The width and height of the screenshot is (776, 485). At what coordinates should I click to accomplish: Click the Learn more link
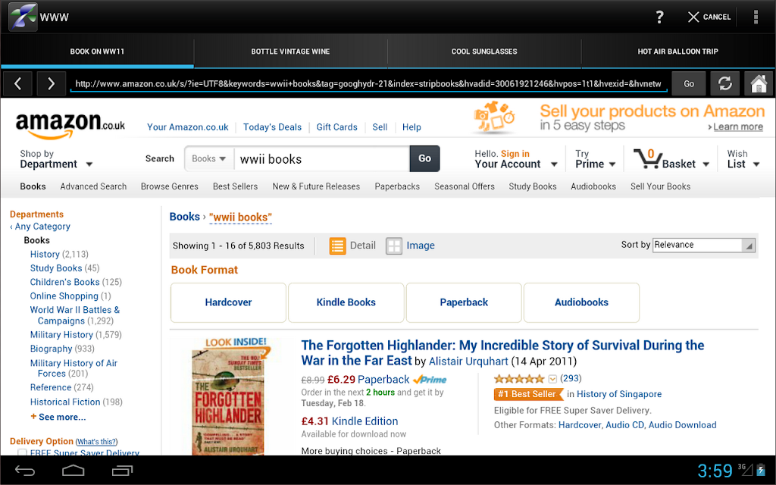click(x=738, y=127)
